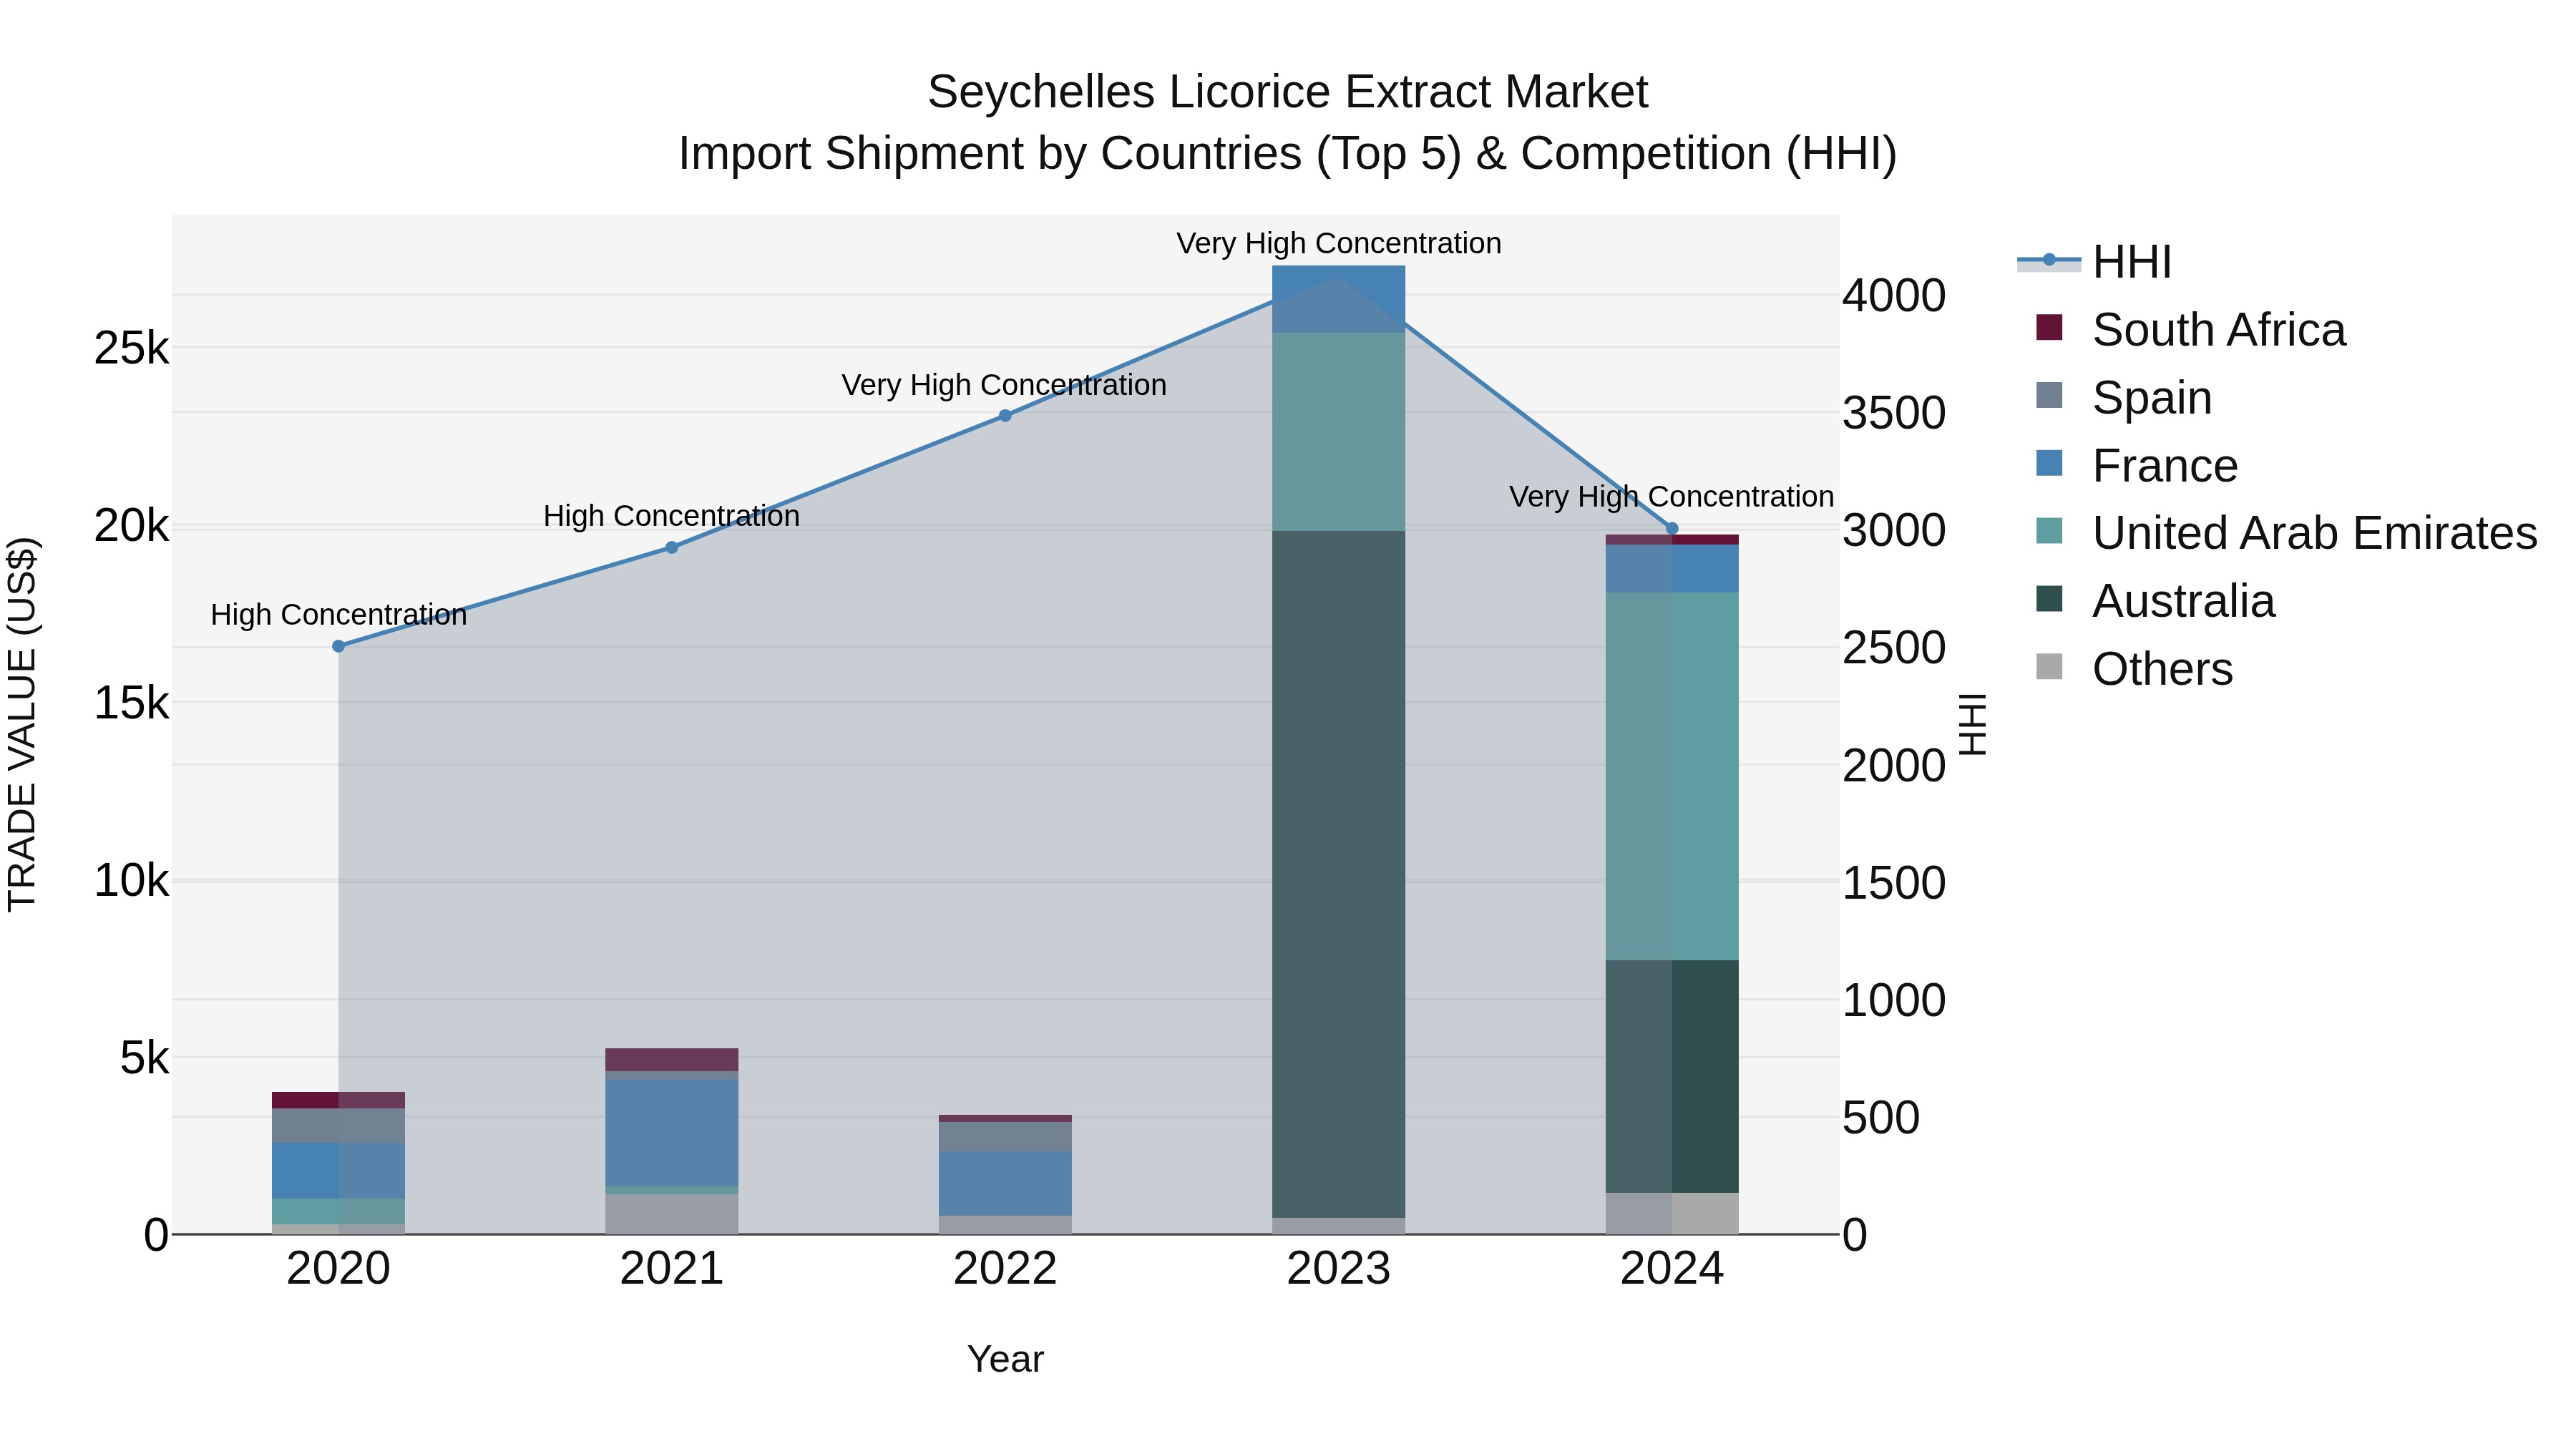2576x1449 pixels.
Task: Toggle France legend entry
Action: point(2136,466)
